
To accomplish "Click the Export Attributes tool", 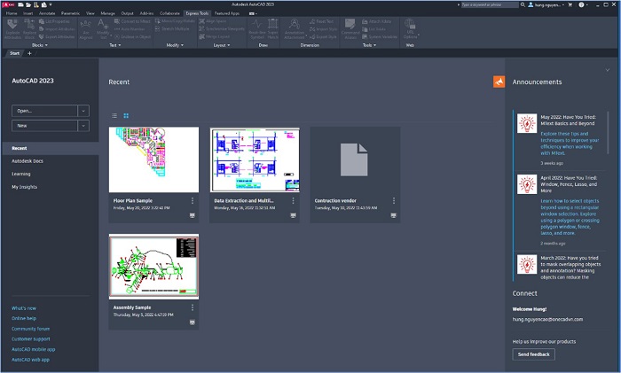I will tap(57, 36).
